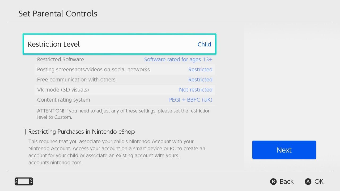The width and height of the screenshot is (340, 191).
Task: Select the Restricted Software row label
Action: coord(60,59)
